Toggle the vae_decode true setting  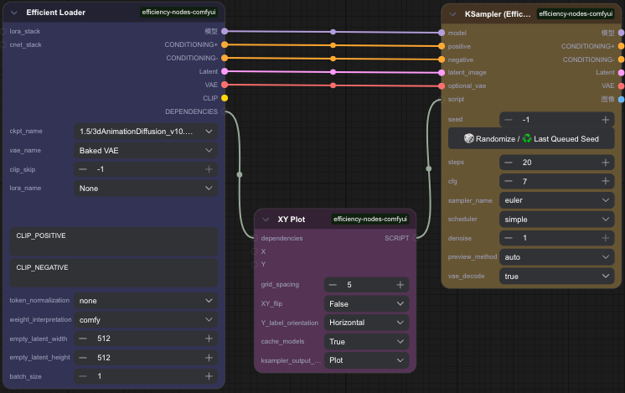(555, 275)
